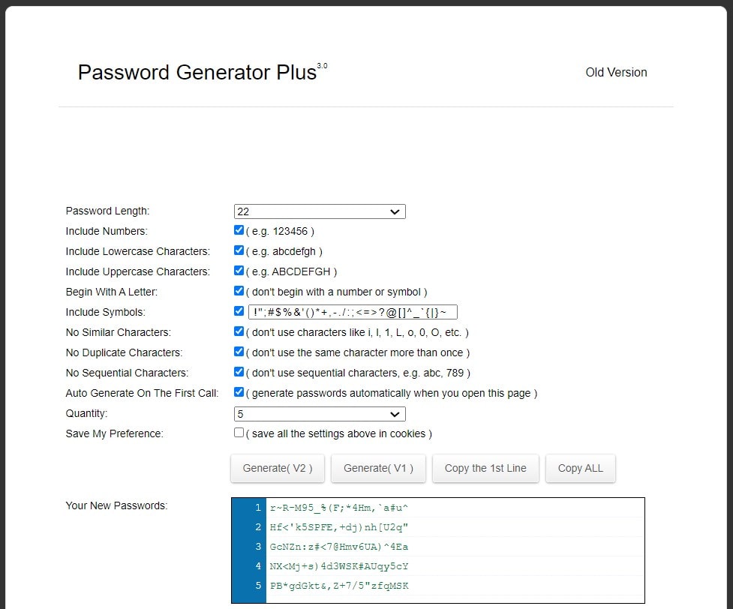The image size is (733, 609).
Task: Toggle No Duplicate Characters checkbox
Action: click(x=239, y=352)
